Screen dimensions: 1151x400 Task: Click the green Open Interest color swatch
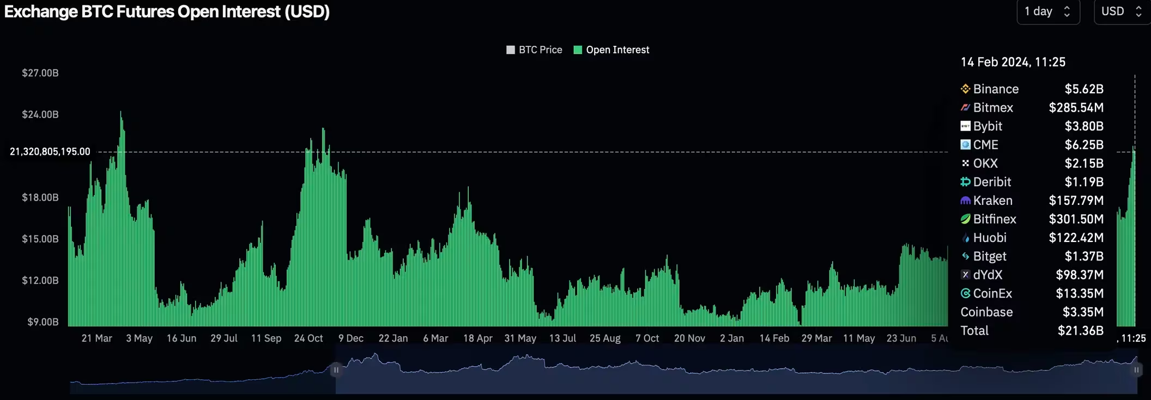click(578, 50)
